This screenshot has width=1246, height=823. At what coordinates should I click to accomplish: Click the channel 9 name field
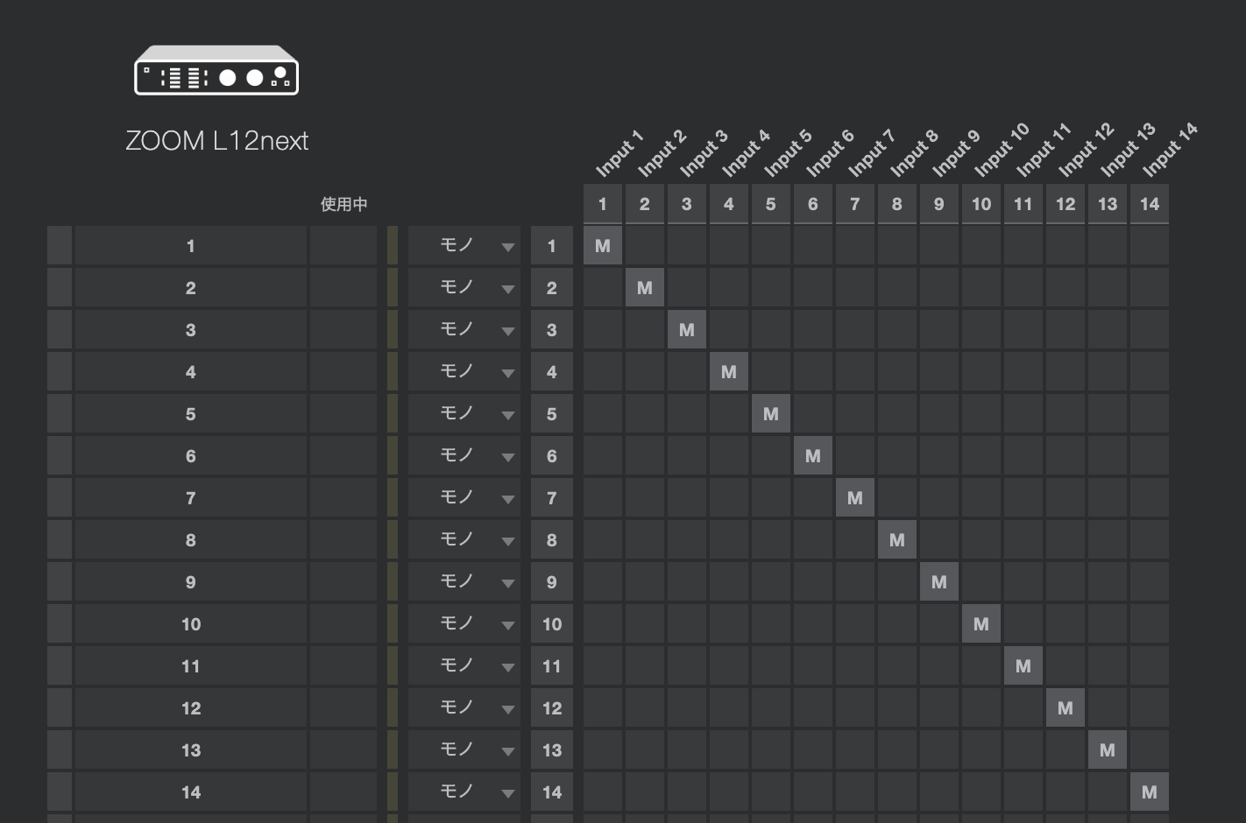tap(191, 582)
